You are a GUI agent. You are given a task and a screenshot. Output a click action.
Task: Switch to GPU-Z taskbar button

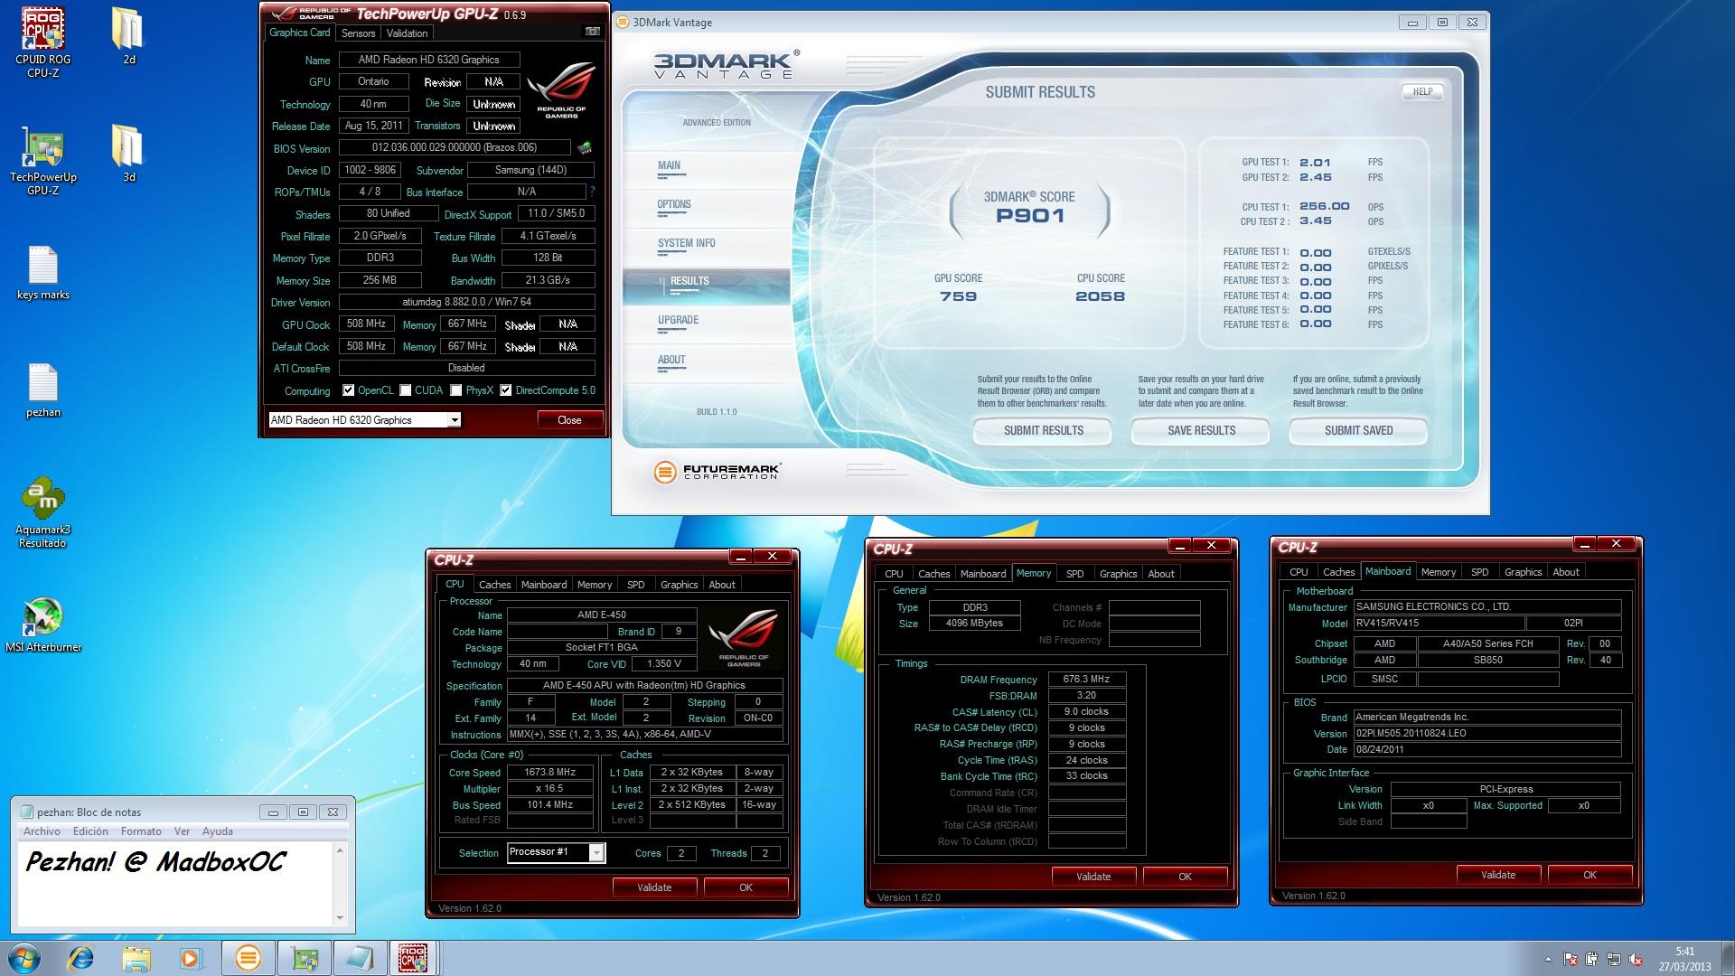(304, 958)
